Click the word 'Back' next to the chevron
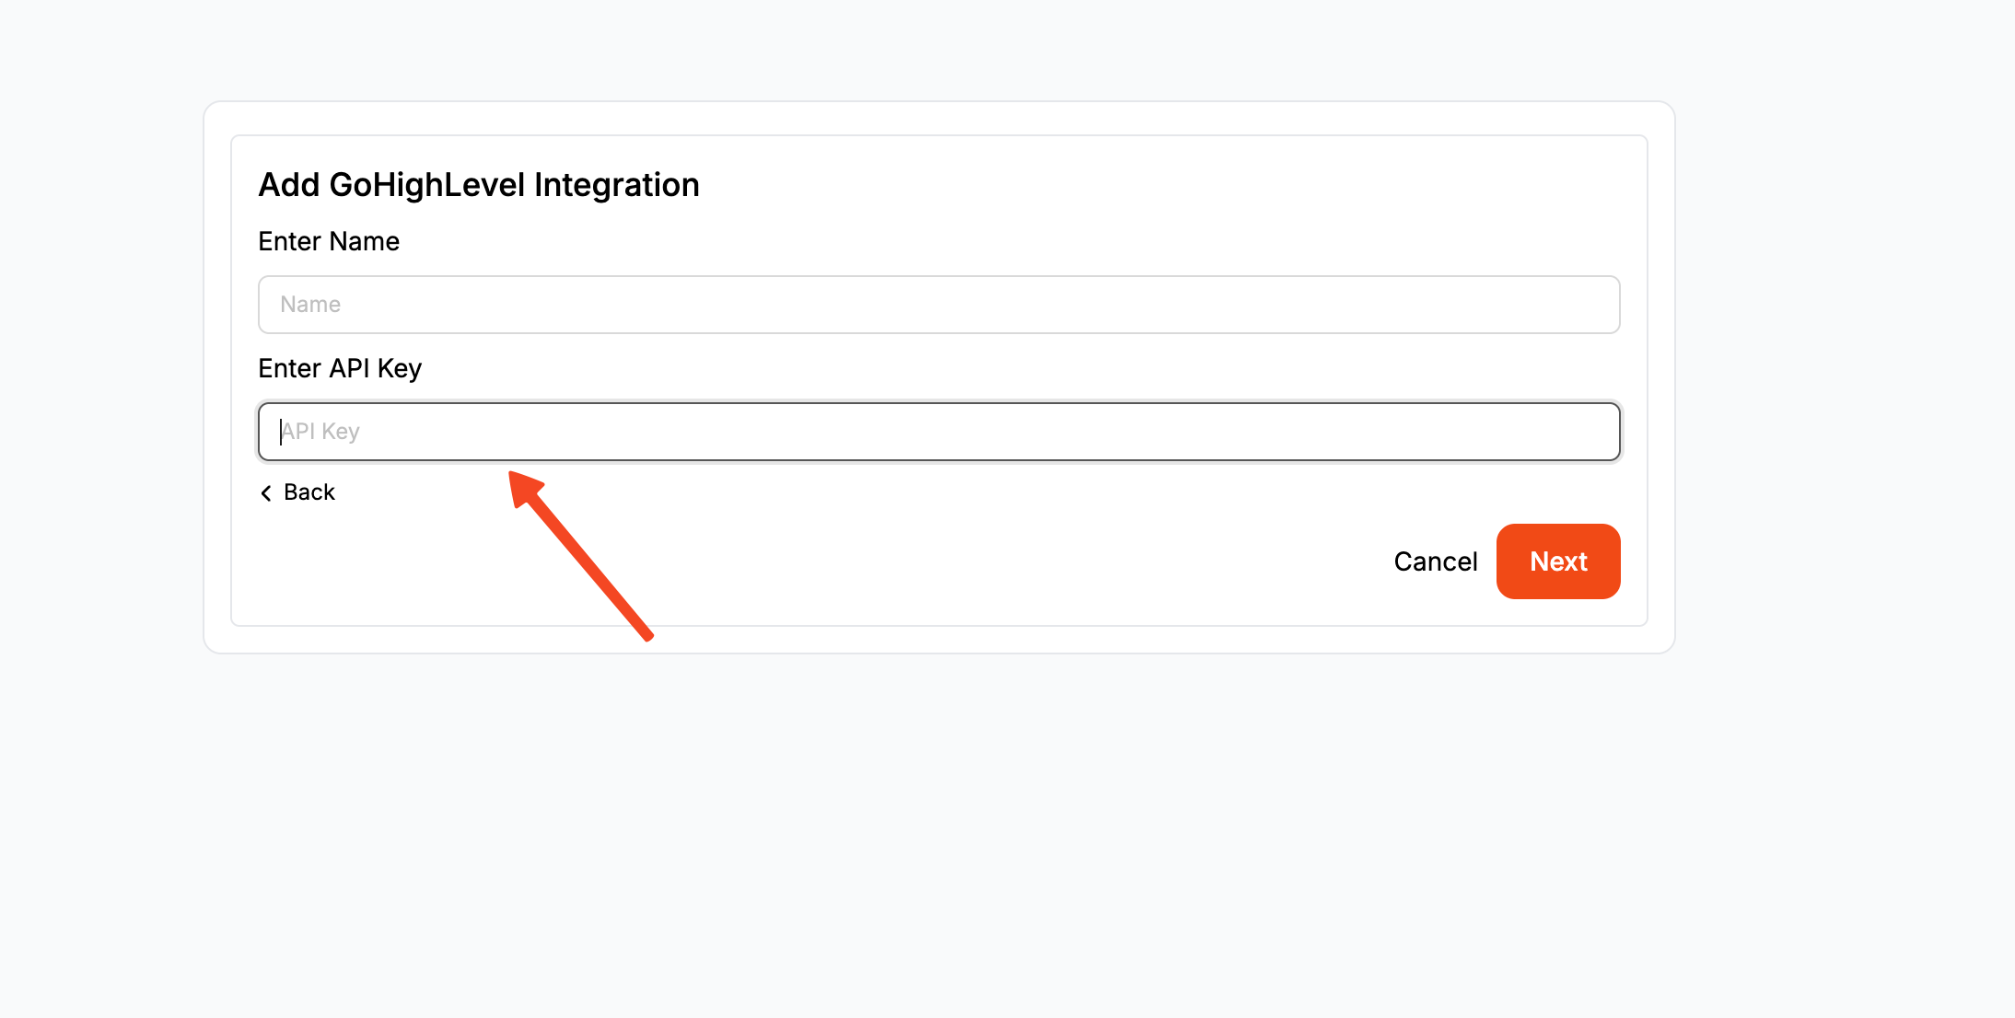The height and width of the screenshot is (1018, 2015). 309,492
